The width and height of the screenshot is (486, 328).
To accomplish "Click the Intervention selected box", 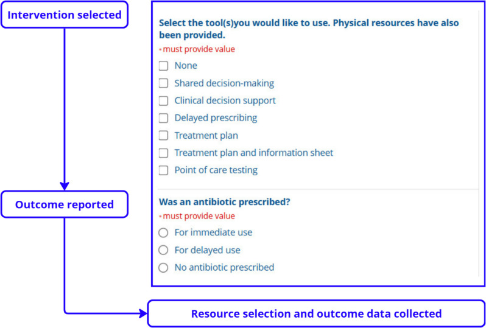I will click(x=65, y=15).
